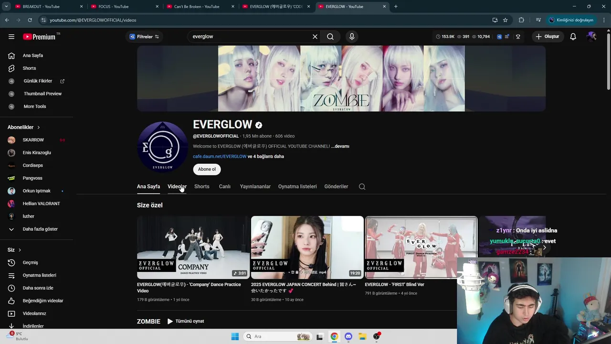The height and width of the screenshot is (344, 611).
Task: Open Chrome three-dot menu
Action: (604, 20)
